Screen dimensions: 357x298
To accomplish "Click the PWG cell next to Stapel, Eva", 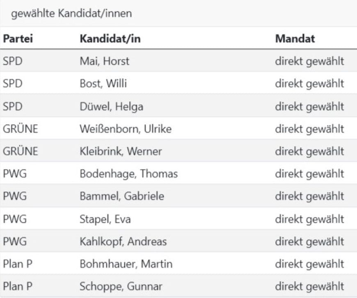I will [x=14, y=219].
